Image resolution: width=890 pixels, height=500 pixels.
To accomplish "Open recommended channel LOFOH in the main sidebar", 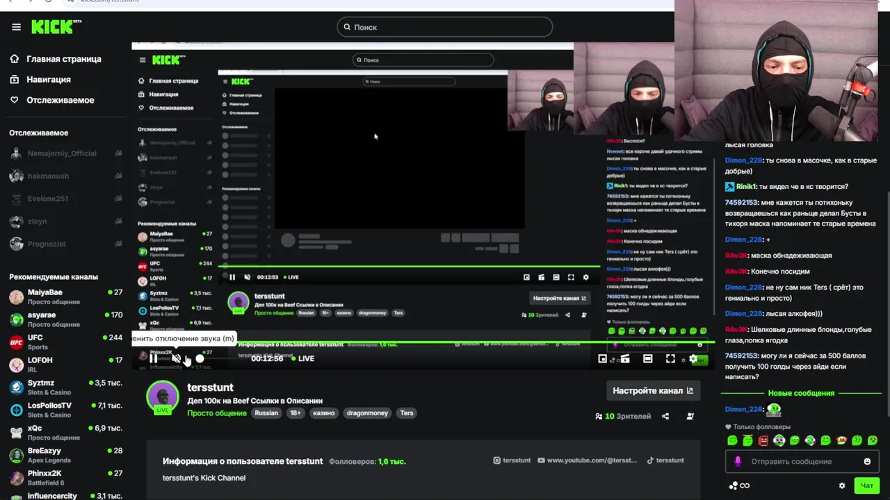I will [65, 365].
